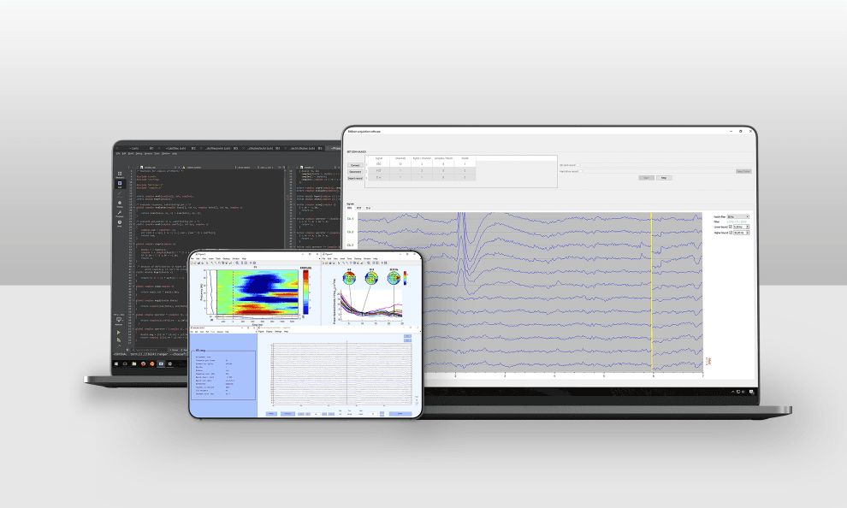Open the Tools menu in Figure 1

click(217, 258)
